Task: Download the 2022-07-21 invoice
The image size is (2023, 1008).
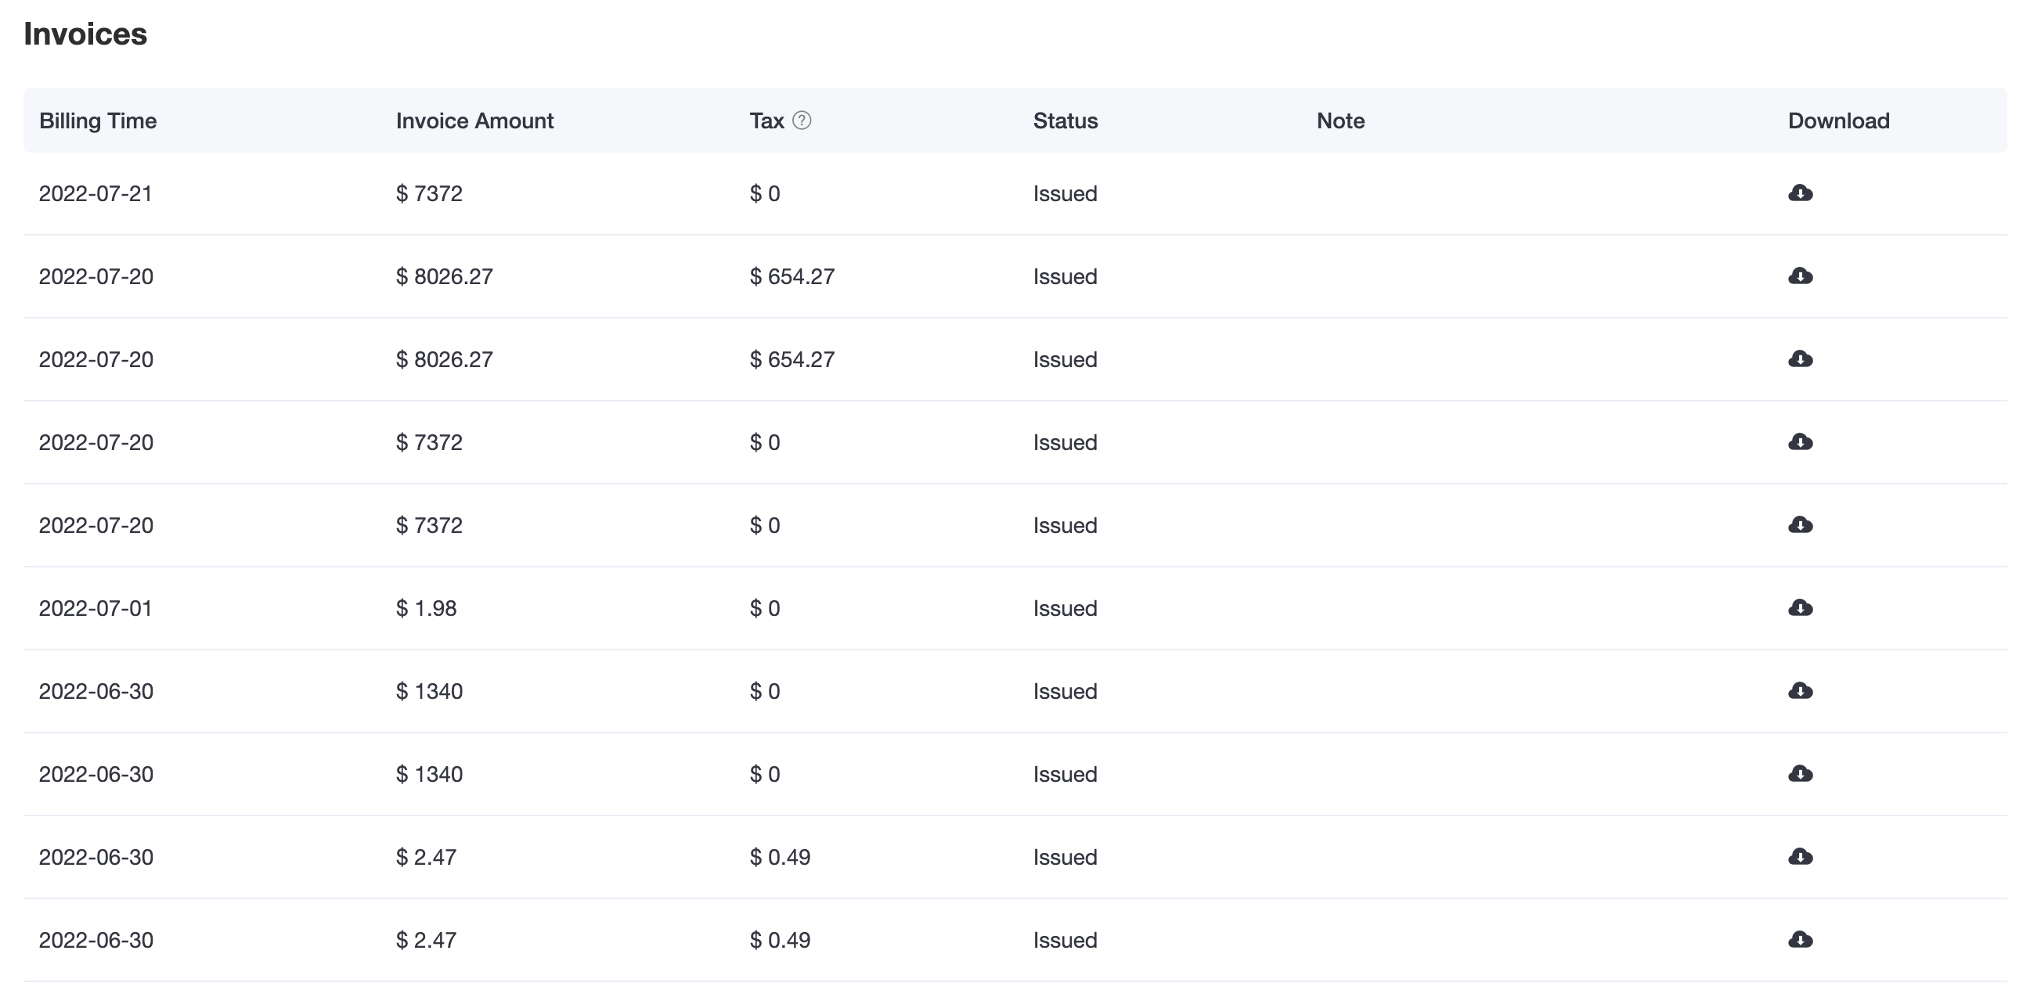Action: (1800, 193)
